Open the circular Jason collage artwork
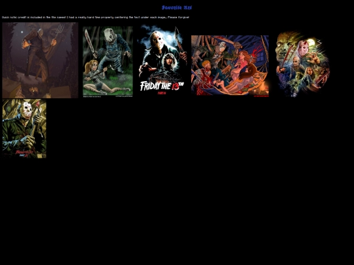The width and height of the screenshot is (354, 265). tap(303, 64)
